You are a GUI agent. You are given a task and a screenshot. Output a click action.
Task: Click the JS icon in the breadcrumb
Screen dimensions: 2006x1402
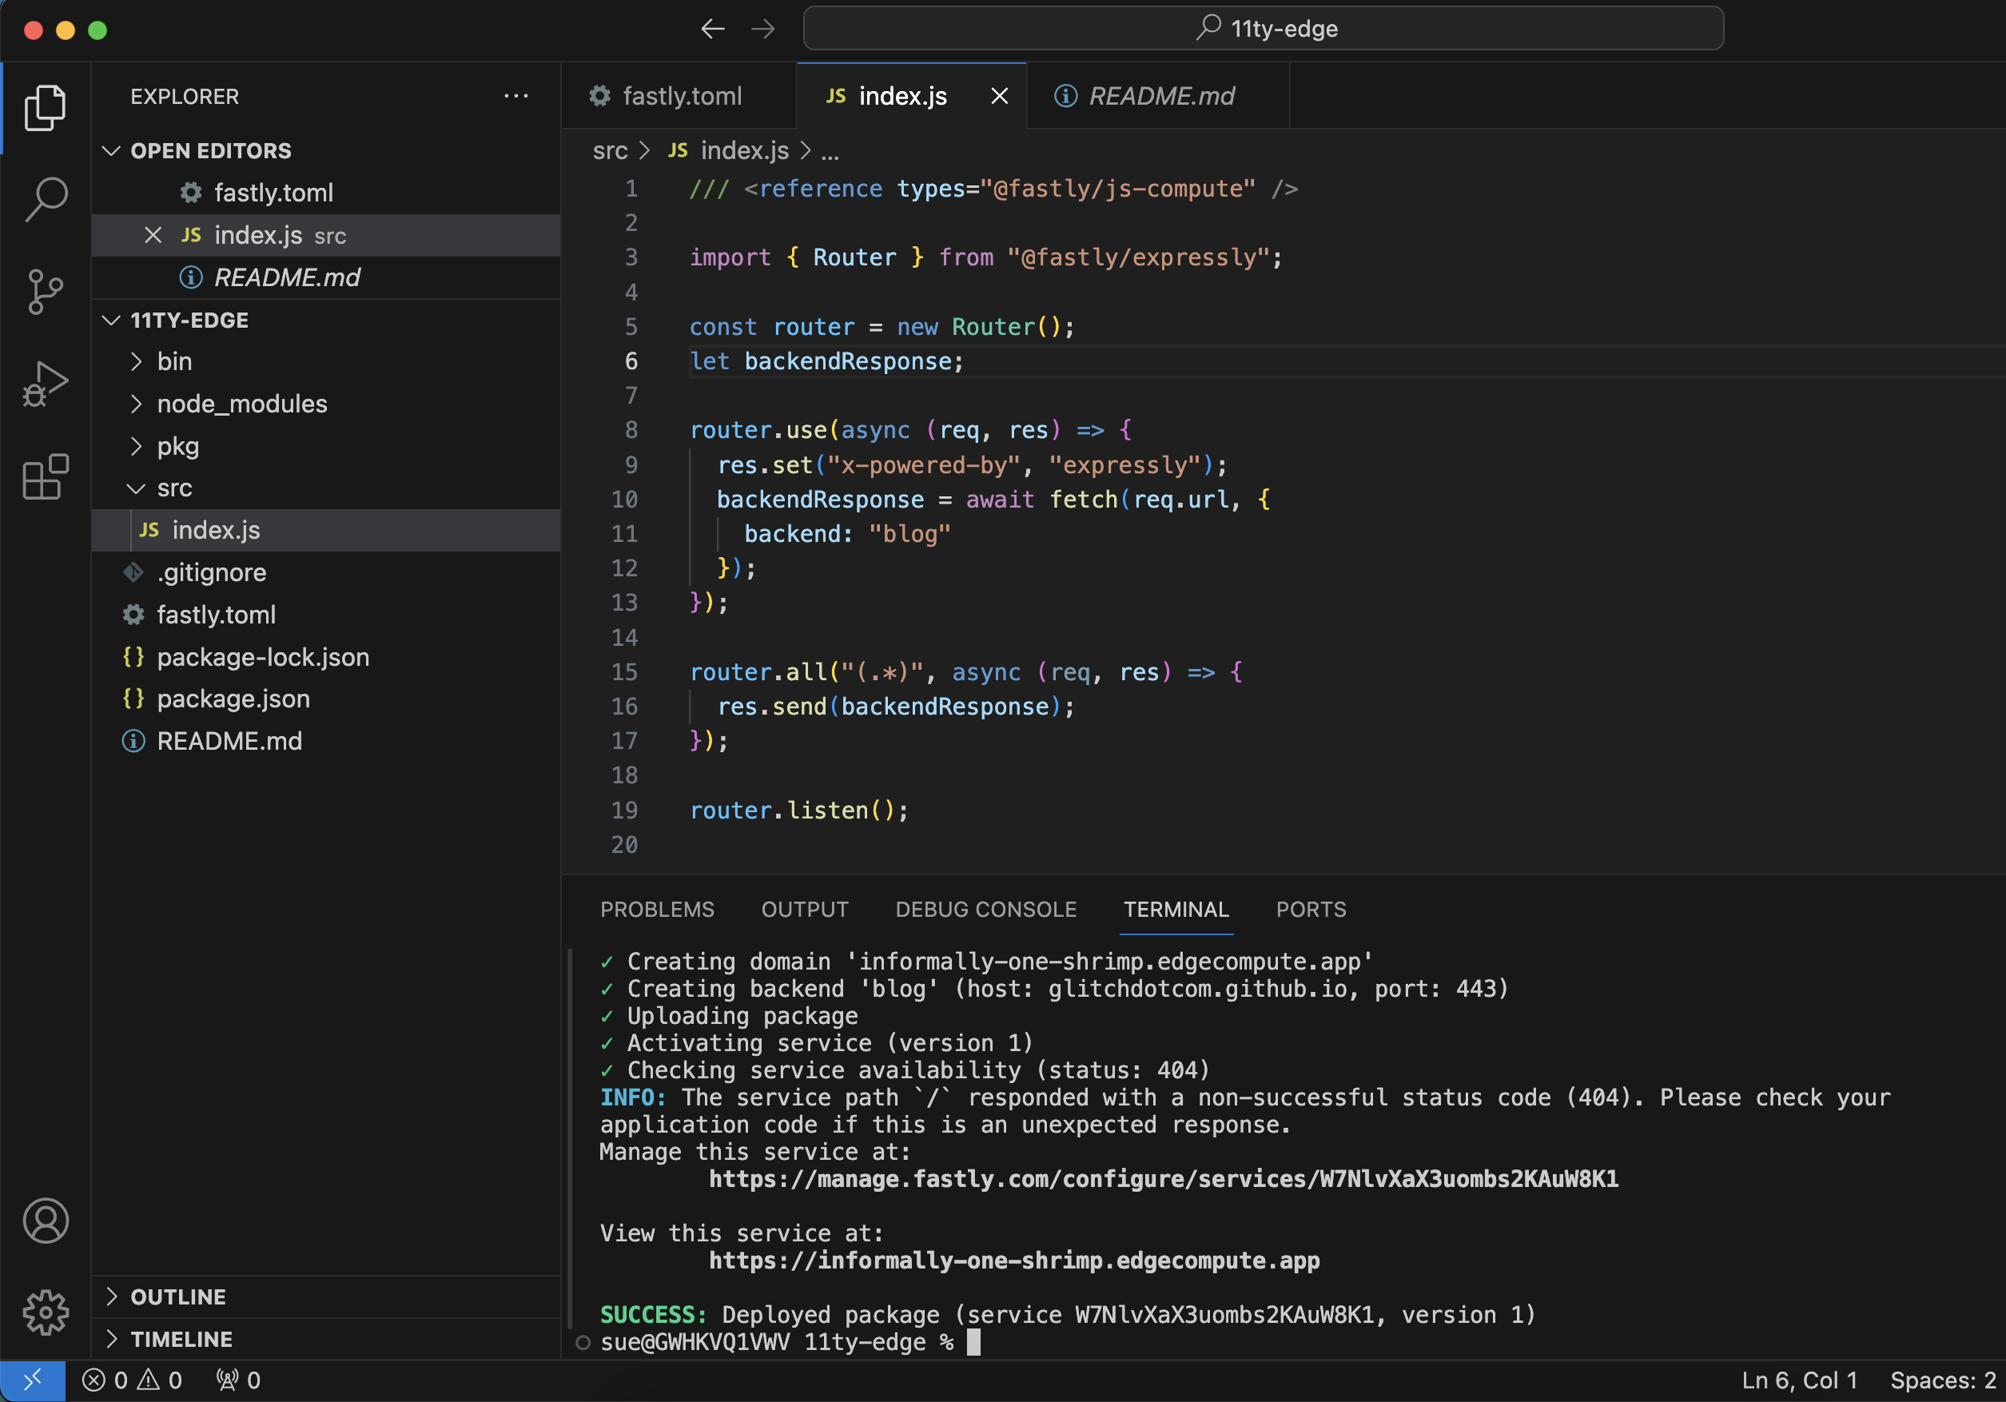click(x=677, y=150)
